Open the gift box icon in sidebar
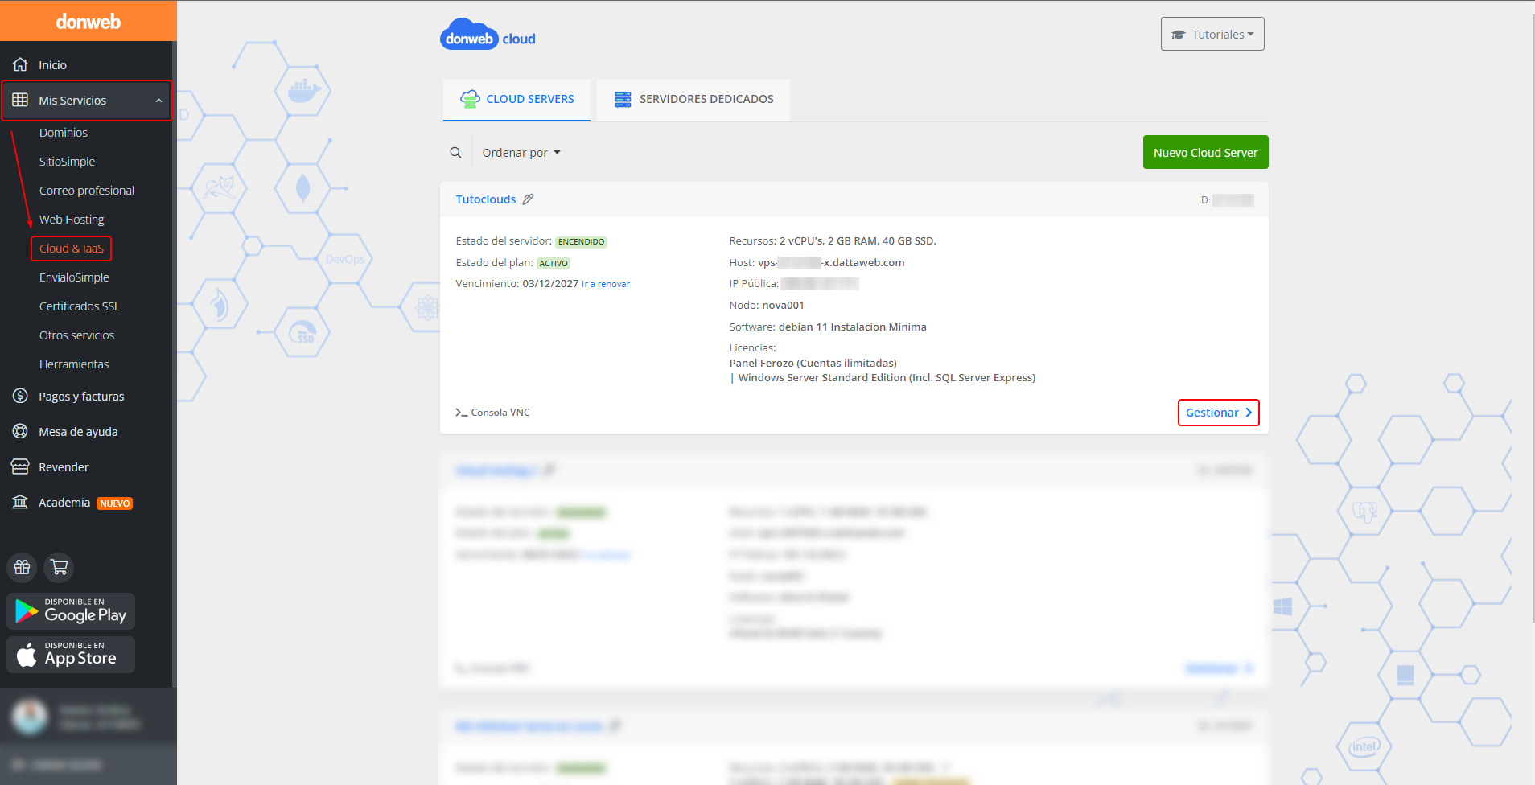 pyautogui.click(x=23, y=567)
